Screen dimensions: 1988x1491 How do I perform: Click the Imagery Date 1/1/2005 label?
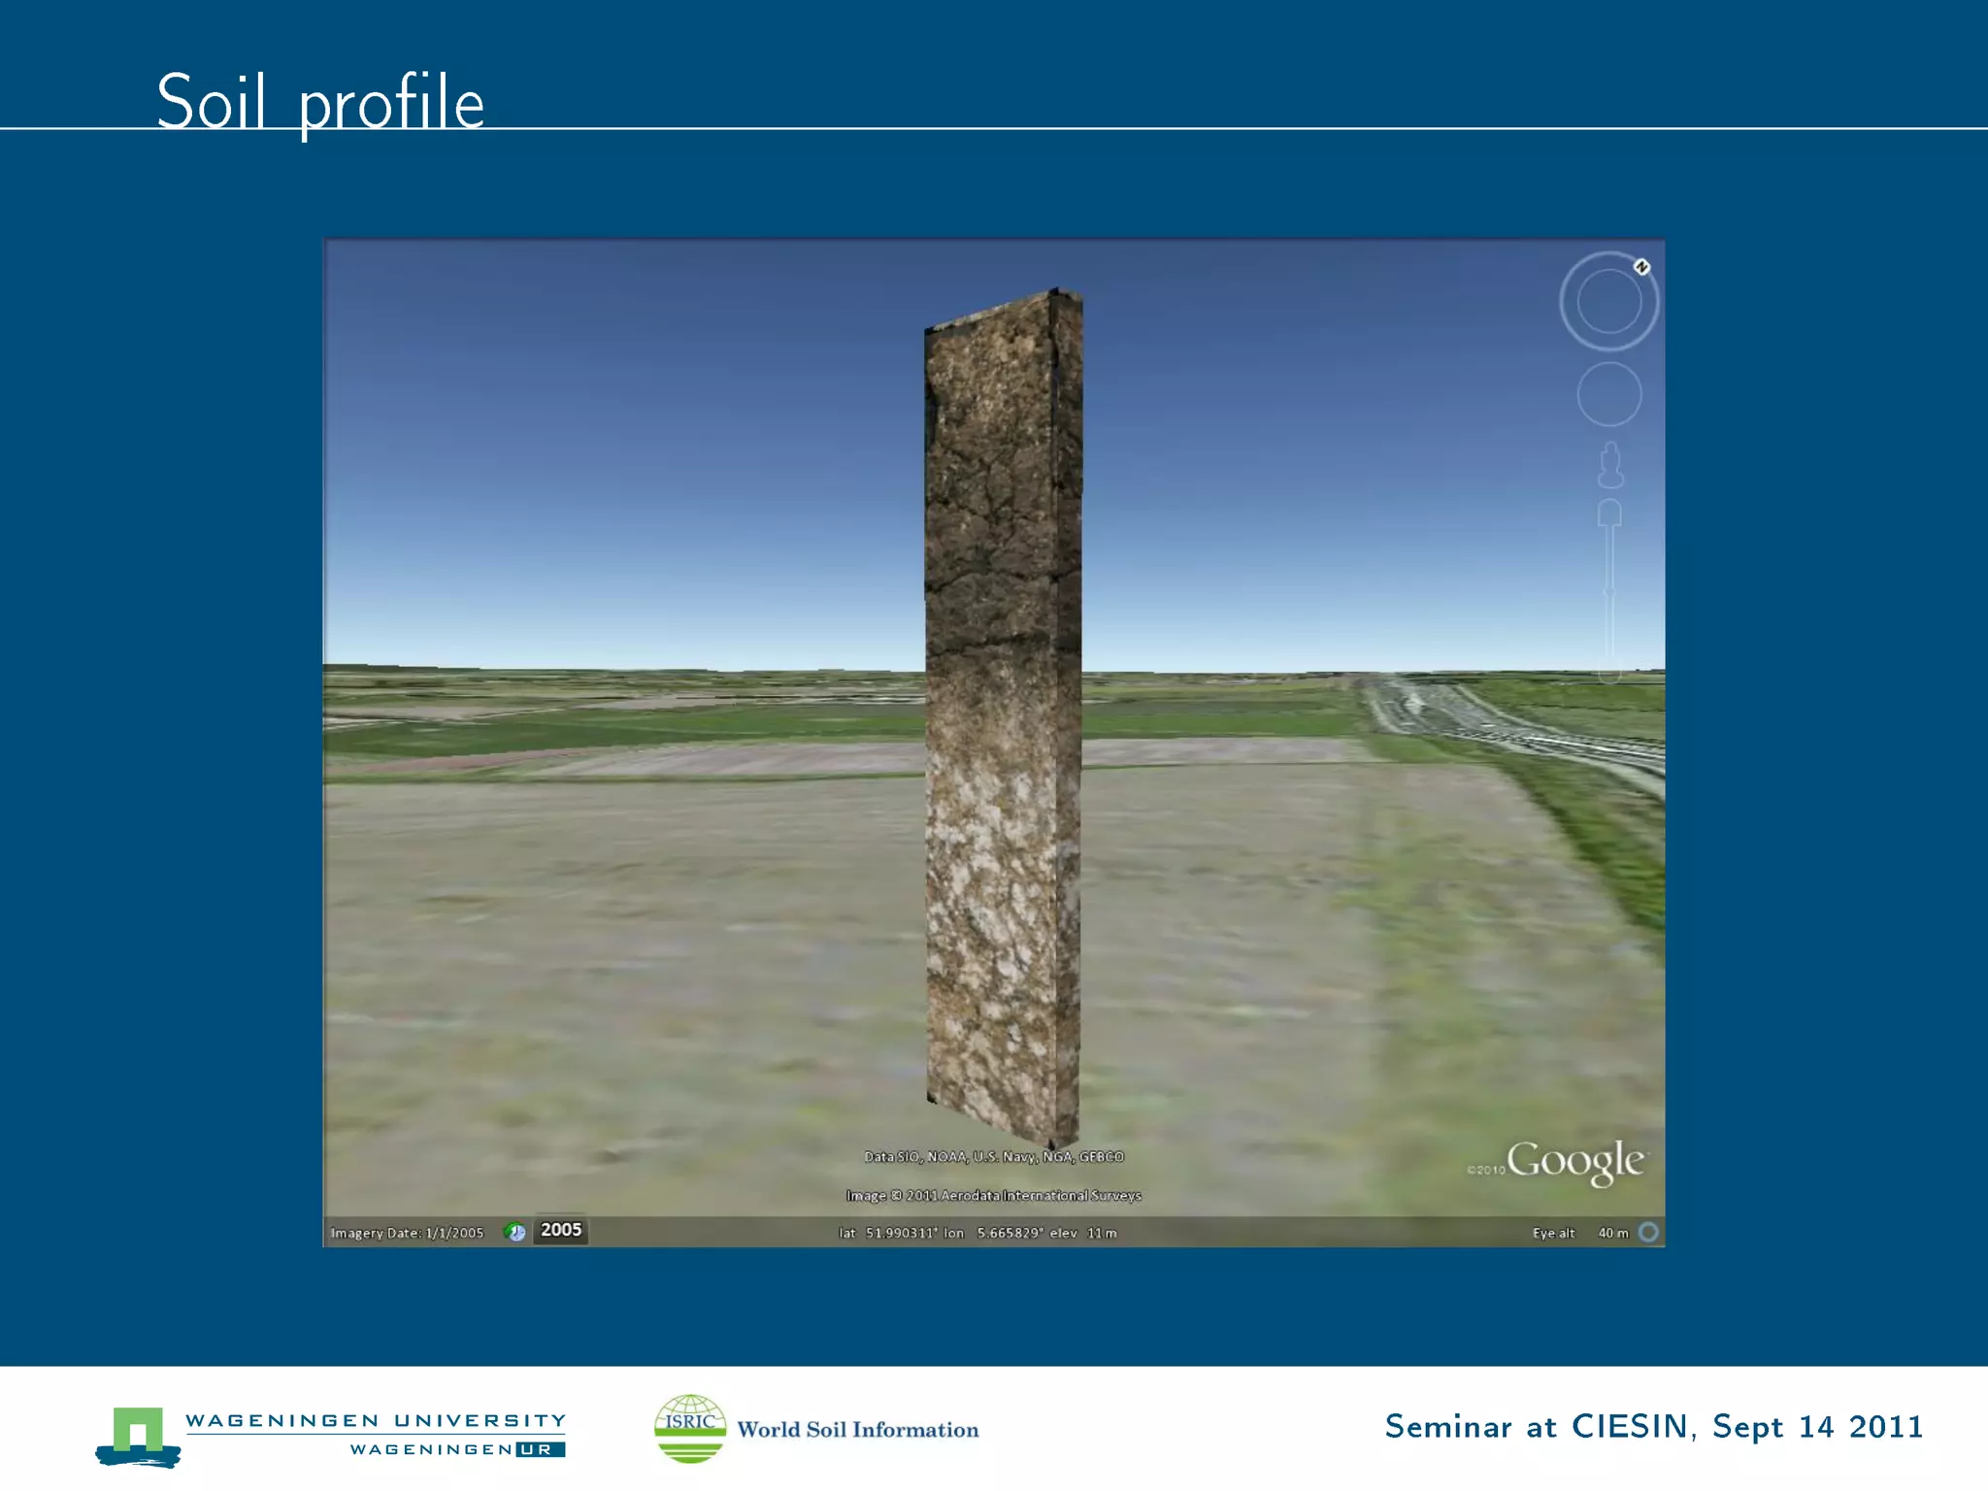pyautogui.click(x=407, y=1233)
